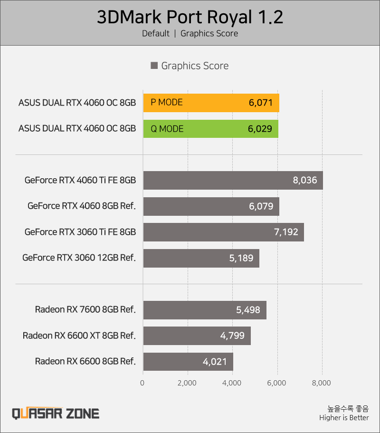Click the Radeon RX 6600 4,021 bar
The height and width of the screenshot is (433, 380).
(188, 362)
